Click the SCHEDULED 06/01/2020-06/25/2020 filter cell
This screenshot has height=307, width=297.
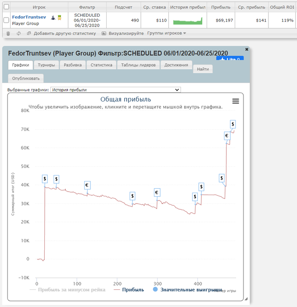pyautogui.click(x=87, y=20)
